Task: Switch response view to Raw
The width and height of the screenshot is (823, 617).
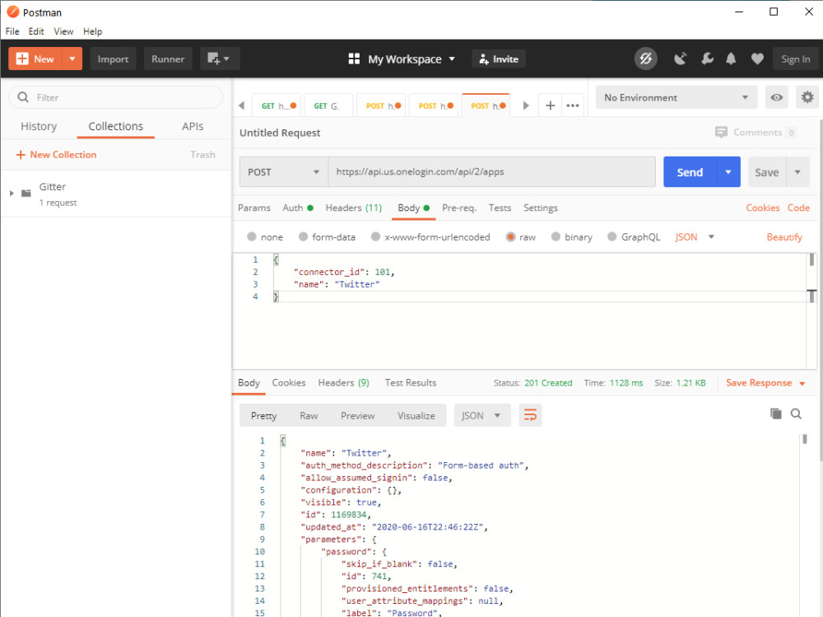Action: point(309,416)
